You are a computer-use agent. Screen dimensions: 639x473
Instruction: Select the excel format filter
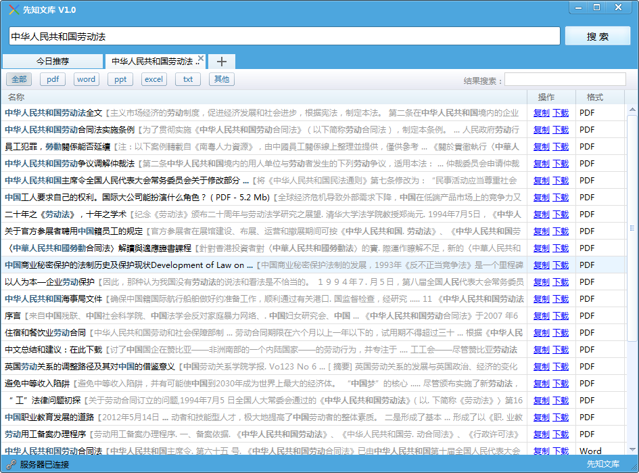pos(153,78)
